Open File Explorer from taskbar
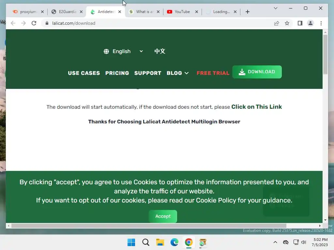Viewport: 334px width, 250px height. pos(160,242)
